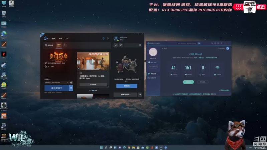Open settings gear in accelerator title bar
The width and height of the screenshot is (267, 150).
[x=221, y=43]
